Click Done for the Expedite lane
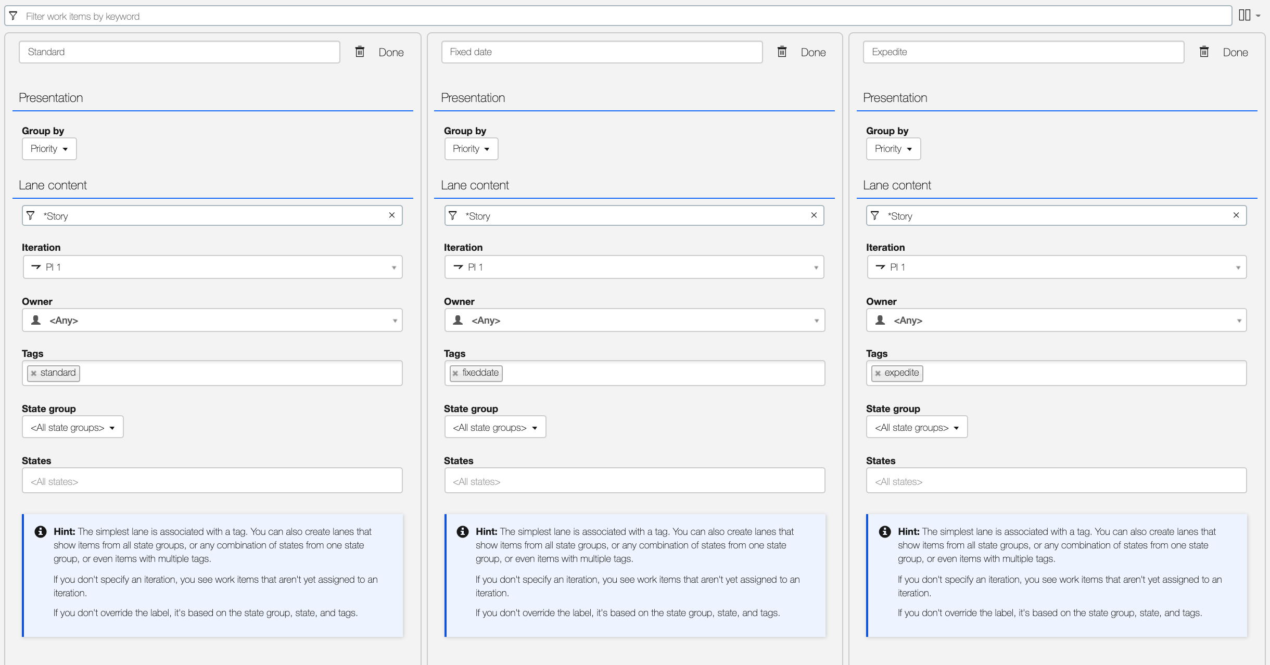This screenshot has height=665, width=1270. point(1235,52)
